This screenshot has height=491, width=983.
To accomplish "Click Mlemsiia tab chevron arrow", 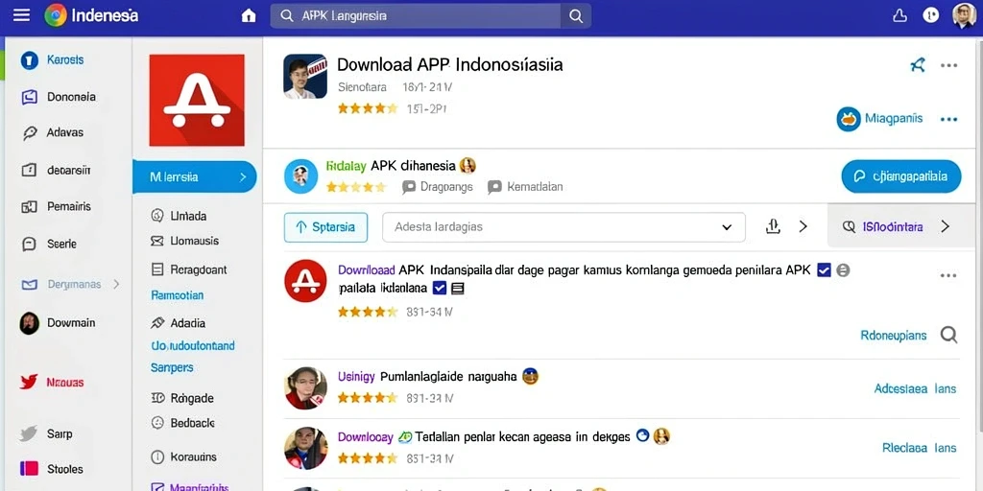I will click(243, 177).
